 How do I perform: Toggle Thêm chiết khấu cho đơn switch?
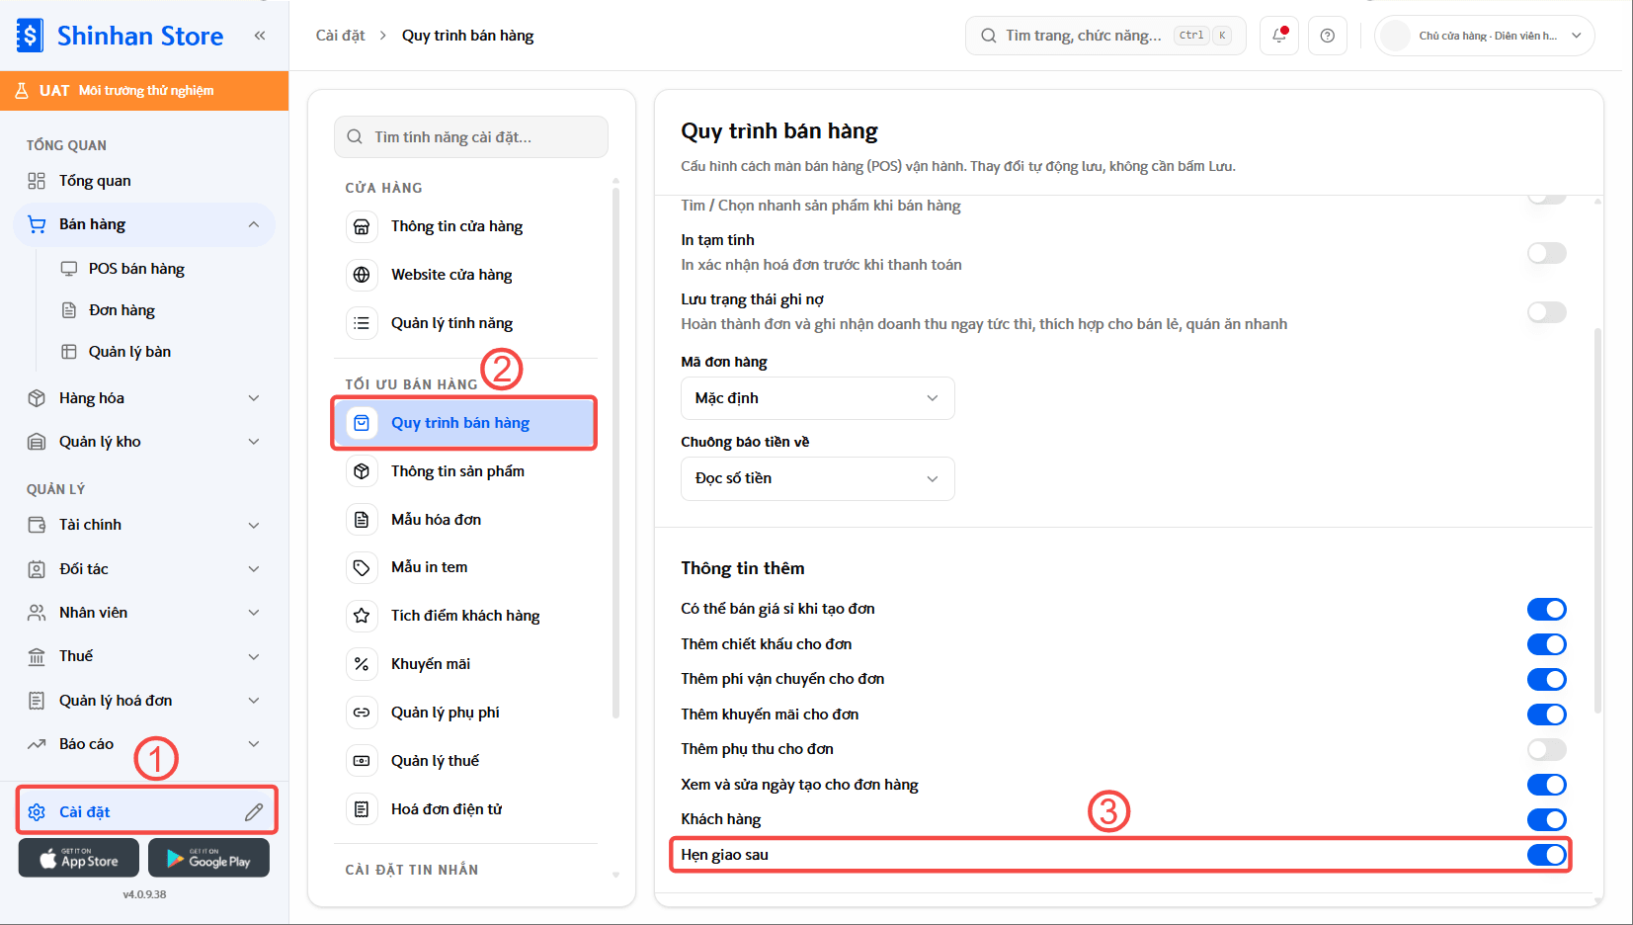coord(1546,644)
